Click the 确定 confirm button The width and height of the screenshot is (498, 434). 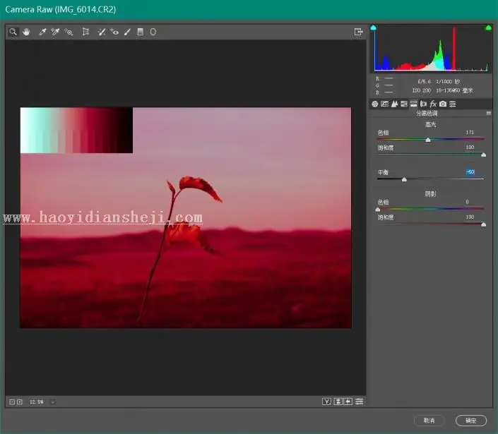point(471,421)
